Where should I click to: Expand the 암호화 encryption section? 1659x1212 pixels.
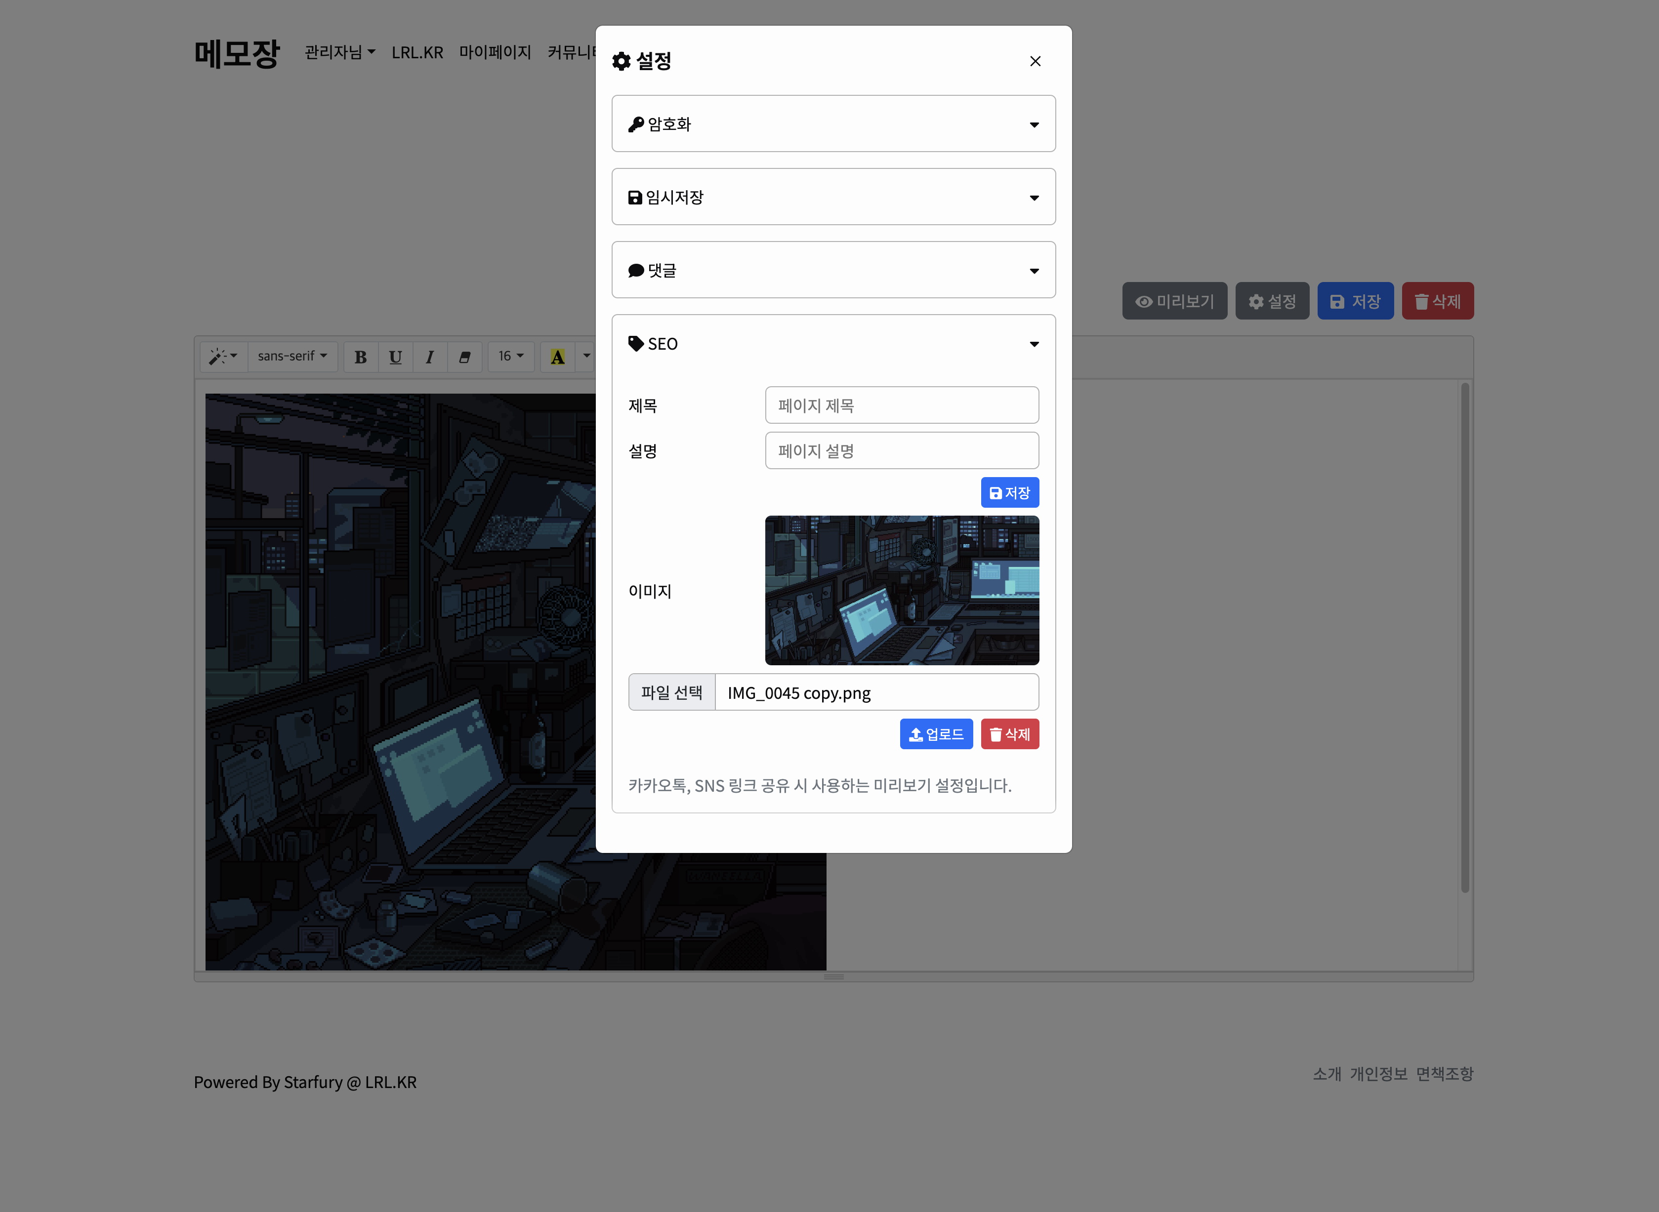click(833, 124)
